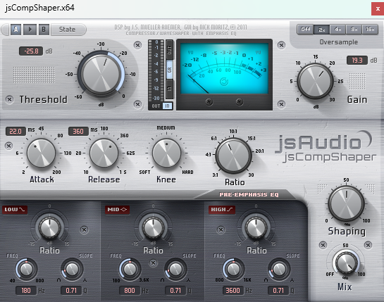Set oversampling to 16x

pyautogui.click(x=370, y=30)
